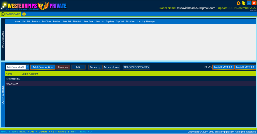Screen dimensions: 257x134
Task: Click the Slow Ask column header
Action: (x=77, y=22)
